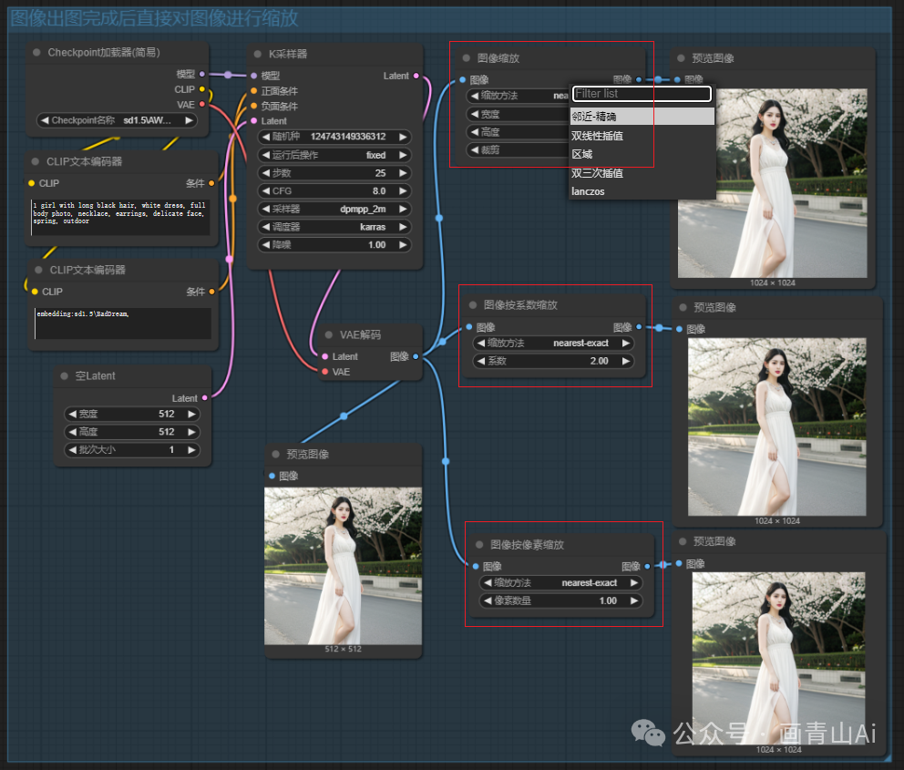This screenshot has height=770, width=904.
Task: Select 邻近-精确 from the list
Action: (x=642, y=117)
